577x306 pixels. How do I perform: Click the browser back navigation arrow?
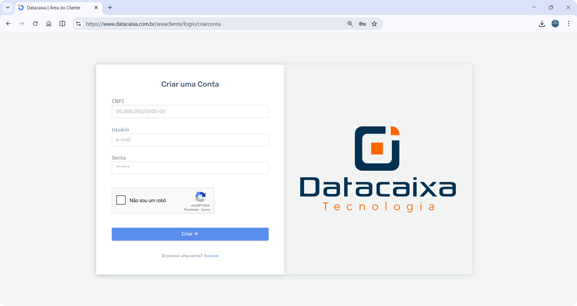pos(8,24)
